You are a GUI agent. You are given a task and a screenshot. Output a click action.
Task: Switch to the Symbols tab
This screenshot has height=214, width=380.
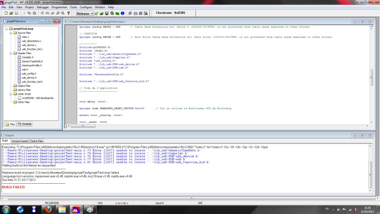[25, 124]
